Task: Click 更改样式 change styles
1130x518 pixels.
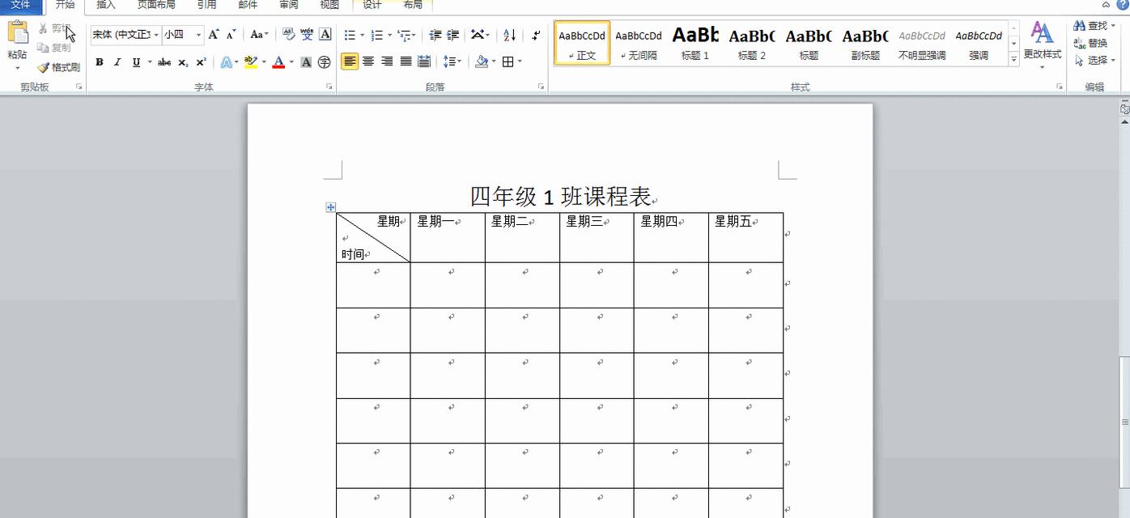Action: pyautogui.click(x=1043, y=44)
